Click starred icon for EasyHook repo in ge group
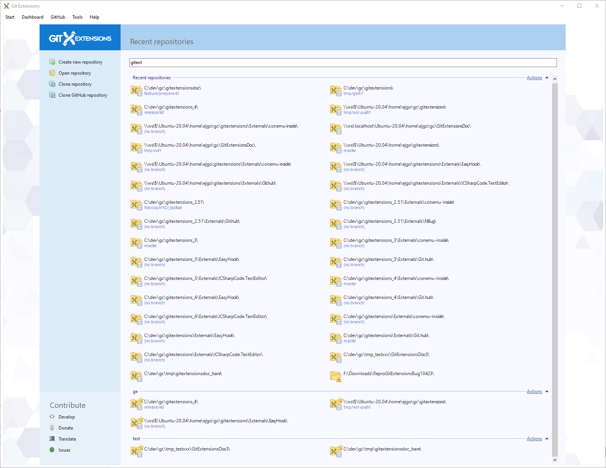Screen dimensions: 606x468 137,423
